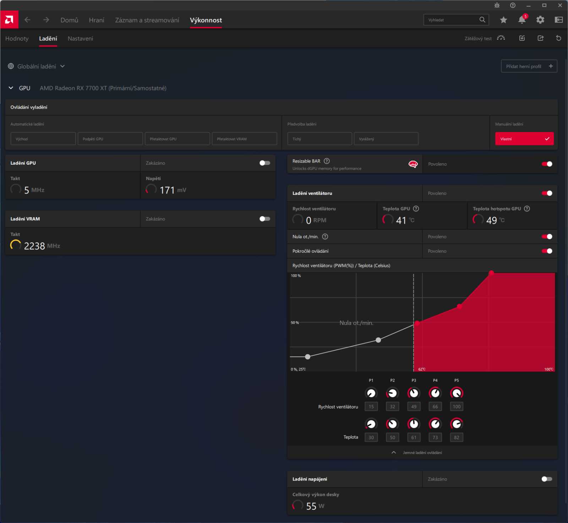Viewport: 568px width, 523px height.
Task: Select Přetaktovat GPU tuning
Action: pyautogui.click(x=177, y=139)
